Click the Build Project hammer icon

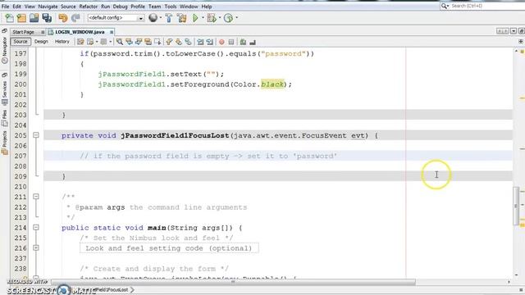[x=169, y=18]
